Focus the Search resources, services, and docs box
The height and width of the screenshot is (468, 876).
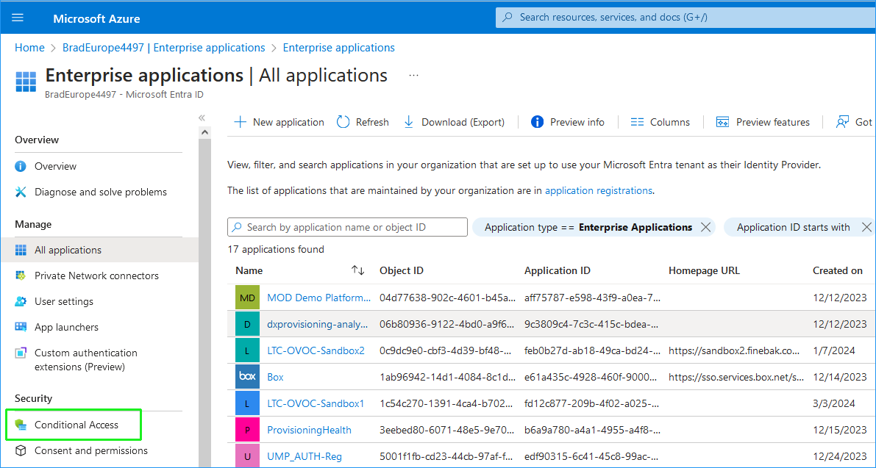686,18
